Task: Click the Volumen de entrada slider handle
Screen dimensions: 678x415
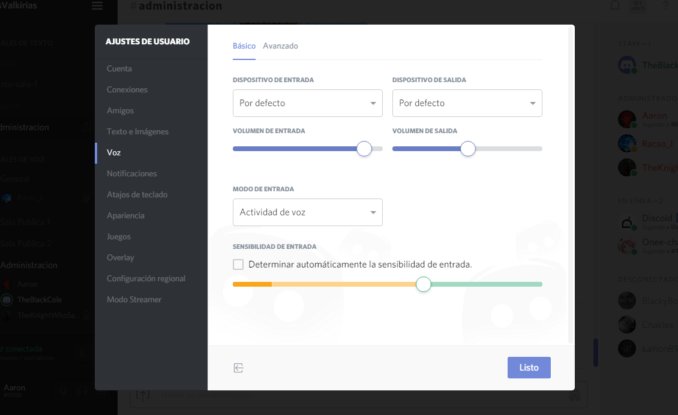Action: pyautogui.click(x=364, y=149)
